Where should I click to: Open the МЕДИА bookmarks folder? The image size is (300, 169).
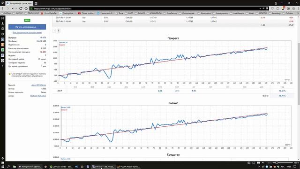[6, 13]
